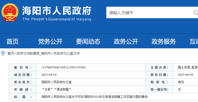This screenshot has height=102, width=198.
Task: Go to 党务公开 in the navigation bar
Action: click(x=50, y=42)
